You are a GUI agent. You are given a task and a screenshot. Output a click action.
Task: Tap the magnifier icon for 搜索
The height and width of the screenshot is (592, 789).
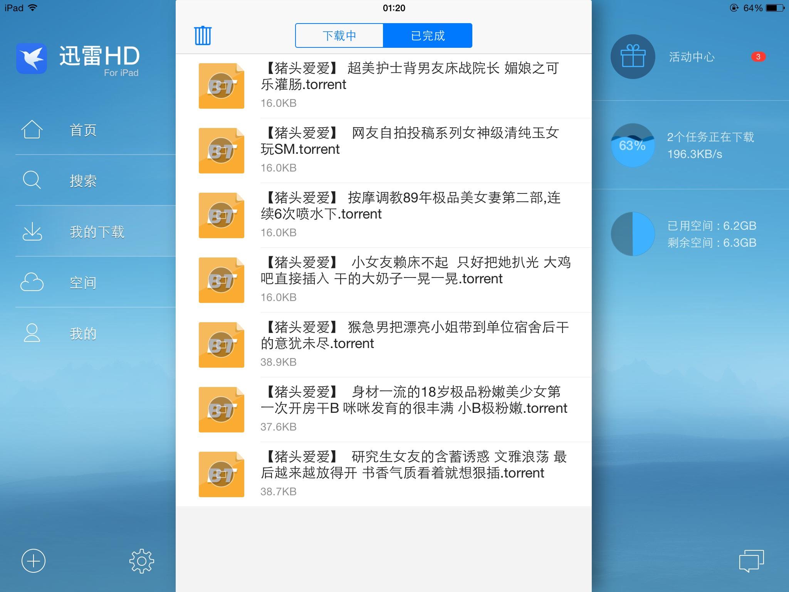click(x=32, y=180)
